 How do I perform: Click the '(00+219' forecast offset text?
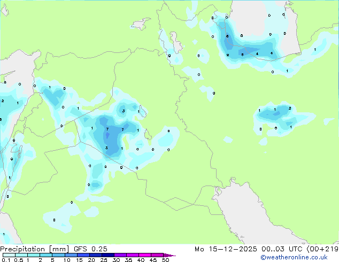click(322, 249)
